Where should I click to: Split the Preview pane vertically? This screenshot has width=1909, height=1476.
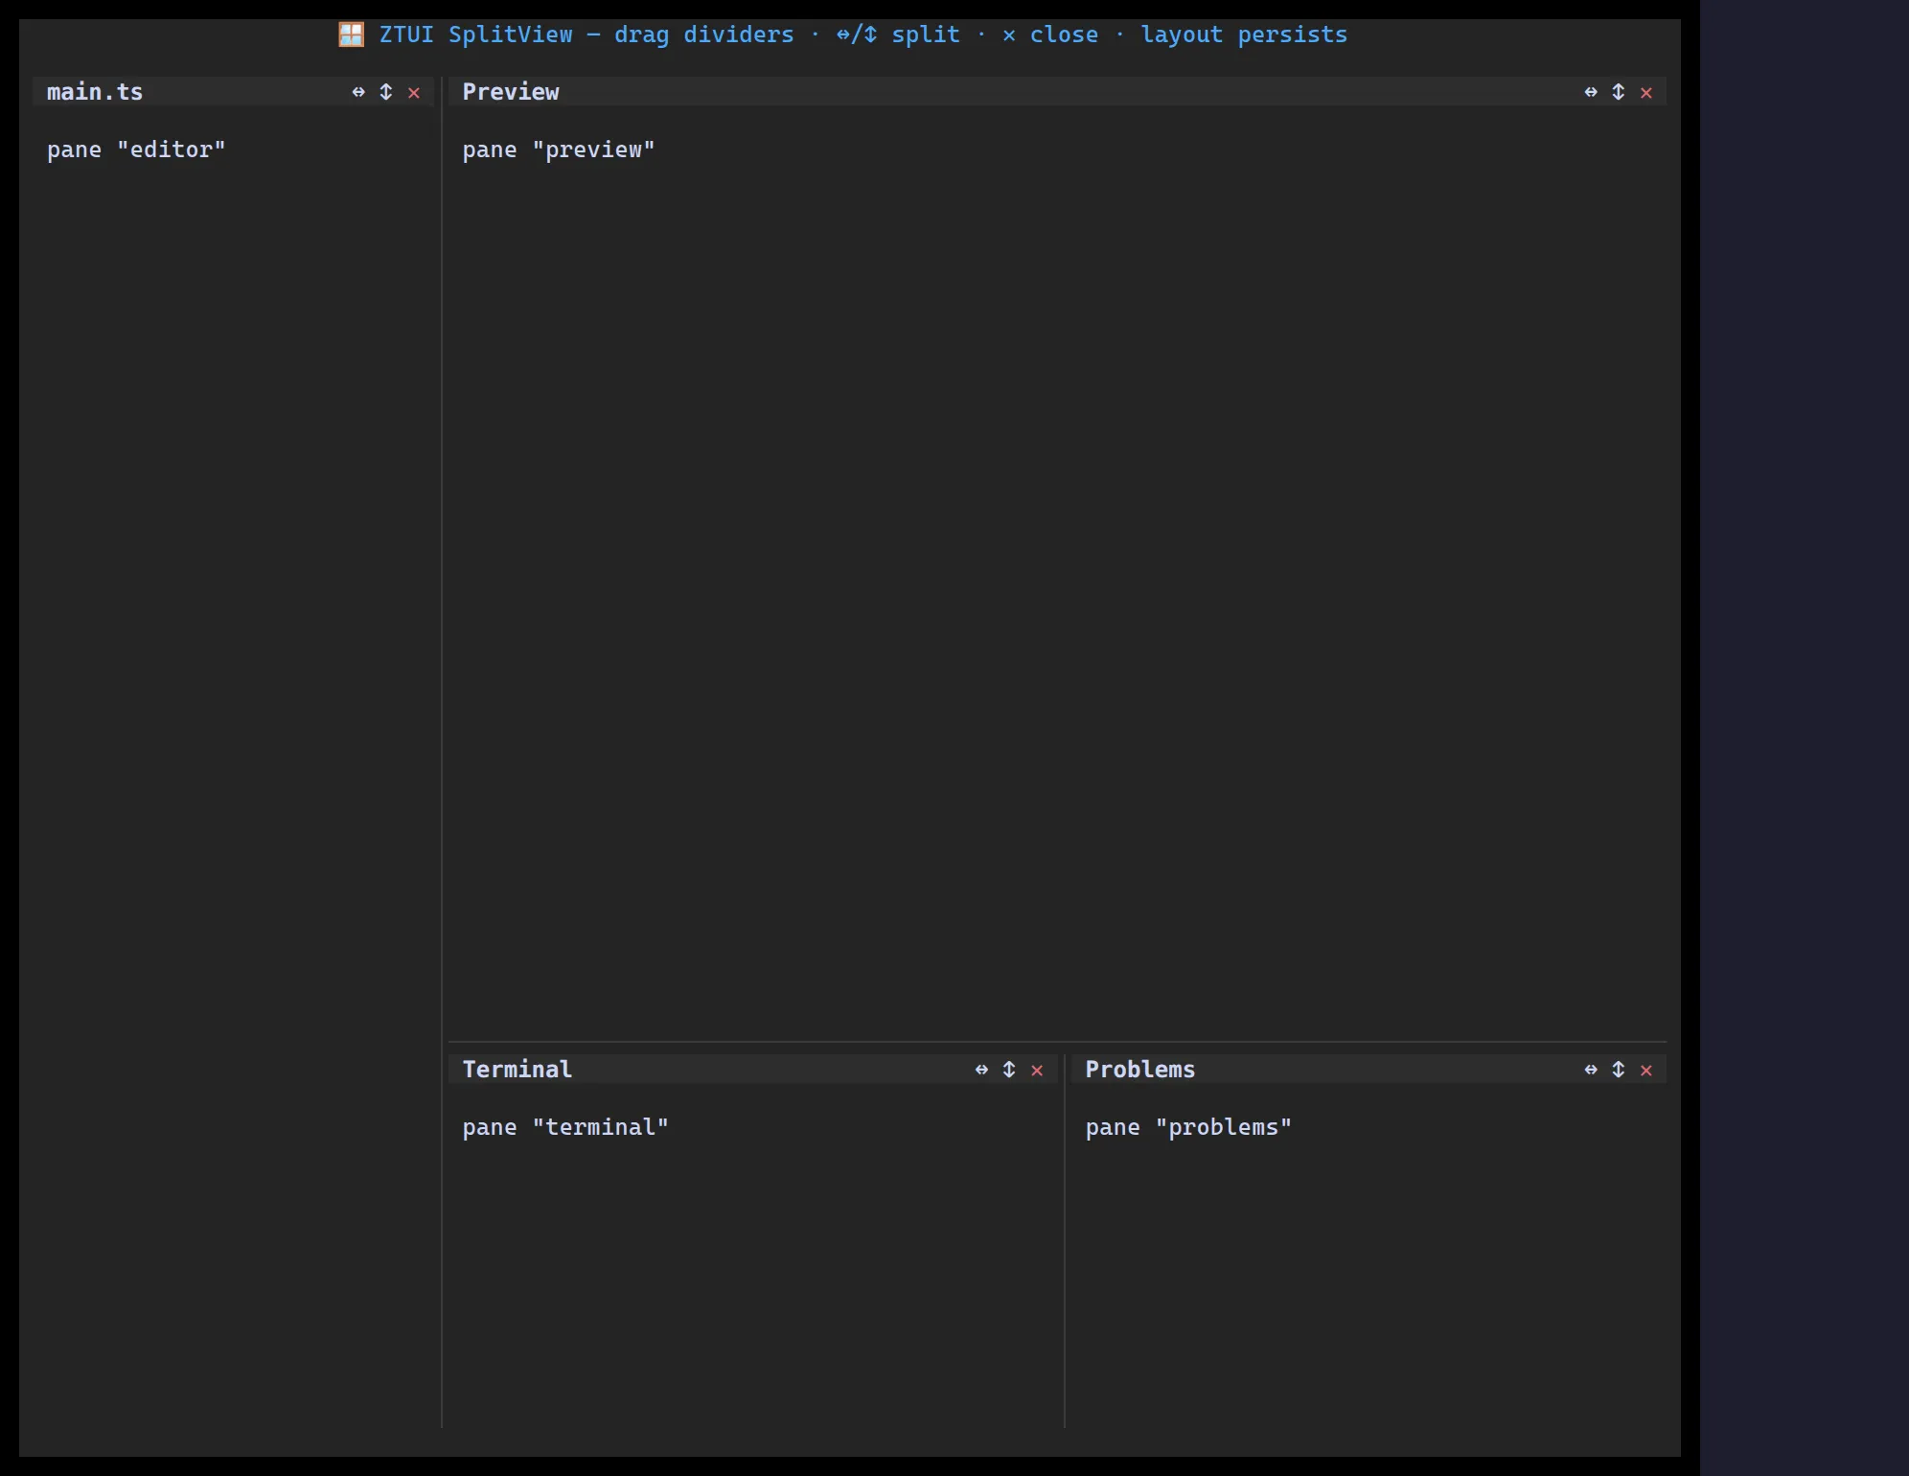click(x=1619, y=92)
